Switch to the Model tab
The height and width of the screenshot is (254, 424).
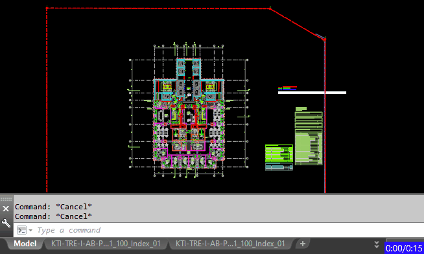coord(25,244)
